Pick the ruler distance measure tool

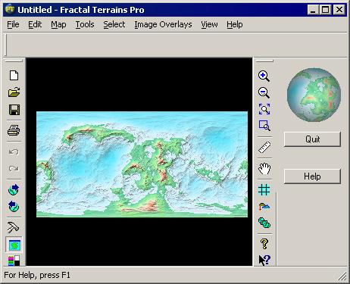(x=264, y=147)
